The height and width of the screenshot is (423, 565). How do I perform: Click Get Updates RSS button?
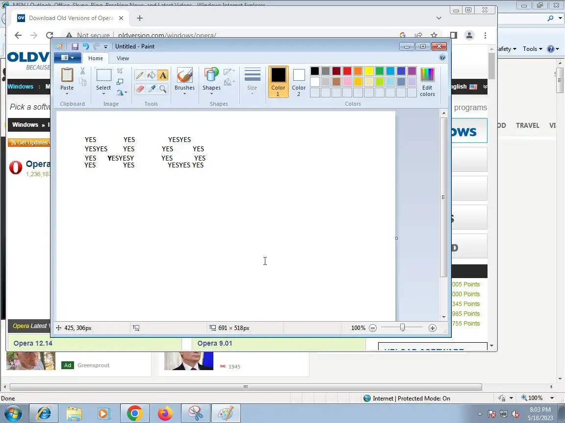point(29,143)
